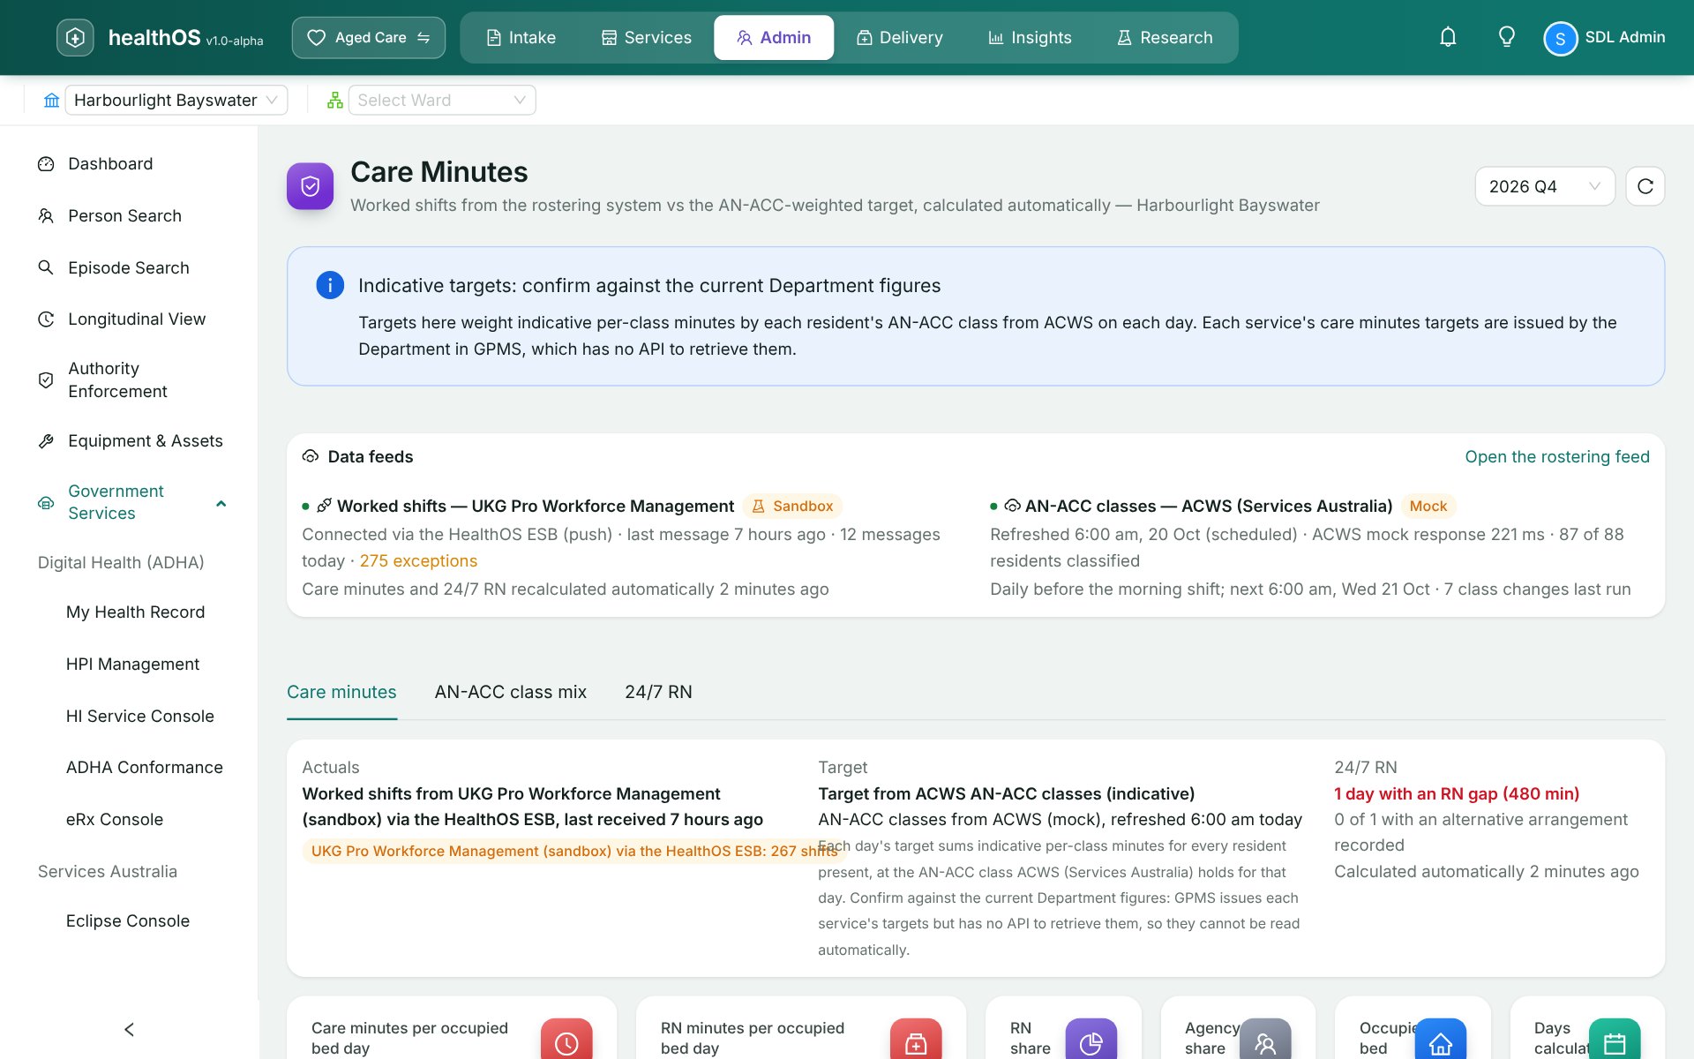Click the facility building icon
This screenshot has height=1059, width=1694.
coord(52,100)
